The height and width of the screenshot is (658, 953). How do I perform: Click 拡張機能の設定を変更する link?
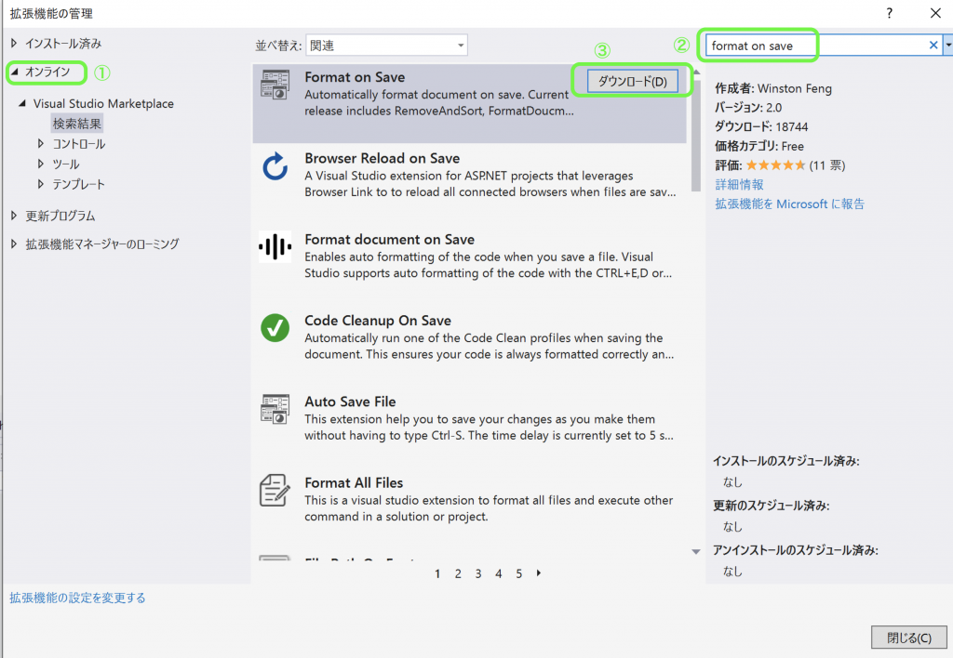(x=77, y=599)
